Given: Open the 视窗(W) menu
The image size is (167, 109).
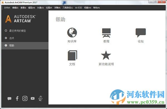Looking at the screenshot, I should 88,8.
